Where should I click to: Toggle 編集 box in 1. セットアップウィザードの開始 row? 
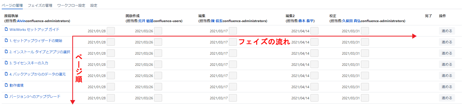pyautogui.click(x=233, y=42)
